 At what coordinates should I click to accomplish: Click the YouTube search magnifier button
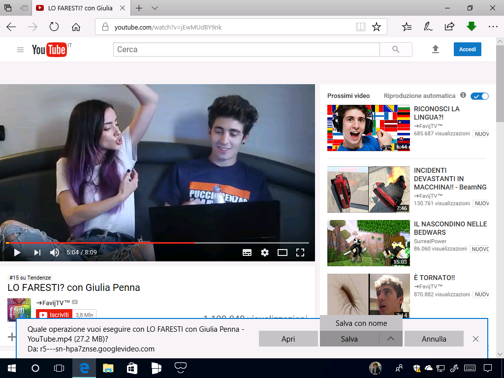(x=396, y=50)
